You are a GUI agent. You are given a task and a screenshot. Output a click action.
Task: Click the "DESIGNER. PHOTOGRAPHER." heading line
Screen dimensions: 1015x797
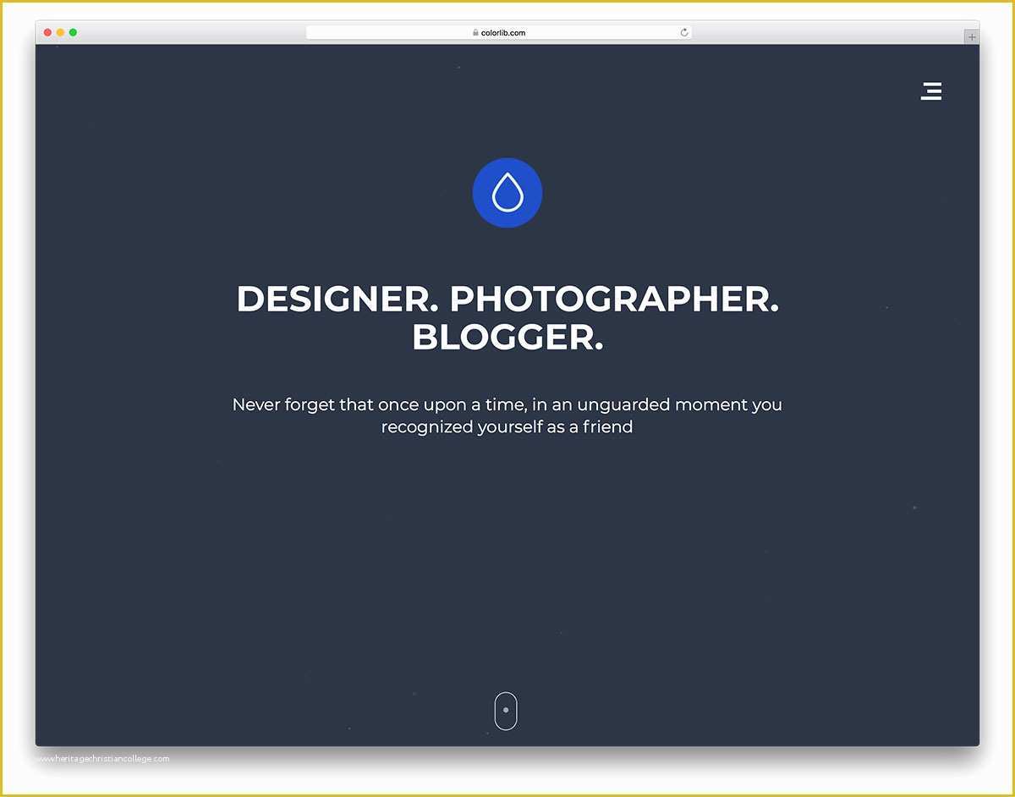pos(507,300)
